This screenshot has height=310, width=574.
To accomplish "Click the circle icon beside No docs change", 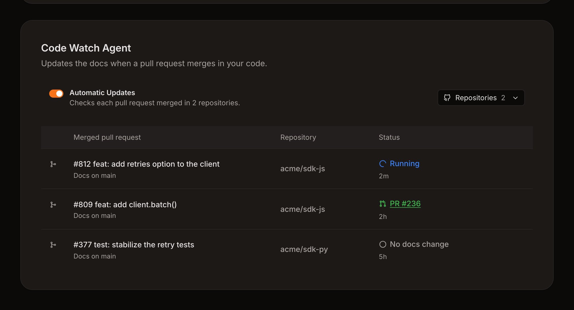I will point(383,244).
